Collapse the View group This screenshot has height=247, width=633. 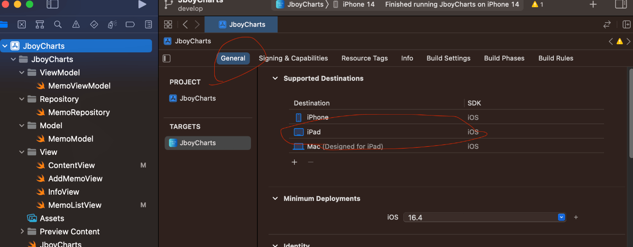[22, 152]
